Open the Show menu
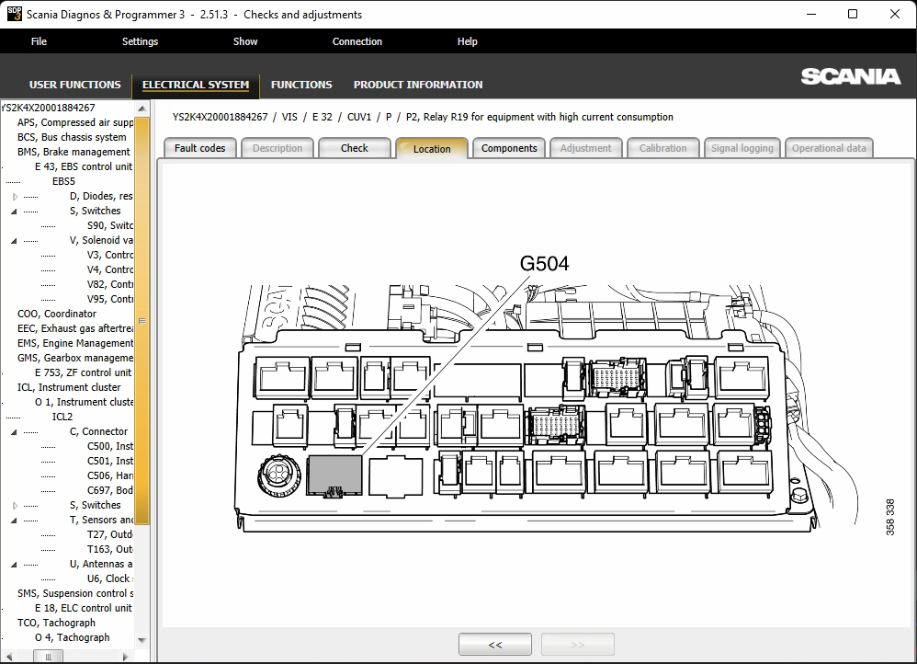The width and height of the screenshot is (917, 664). pyautogui.click(x=244, y=41)
